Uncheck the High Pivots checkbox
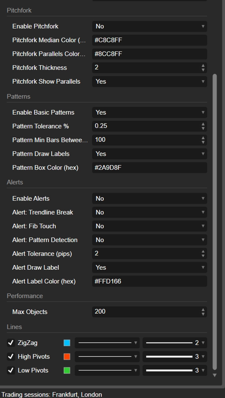Viewport: 225px width, 398px height. (9, 357)
